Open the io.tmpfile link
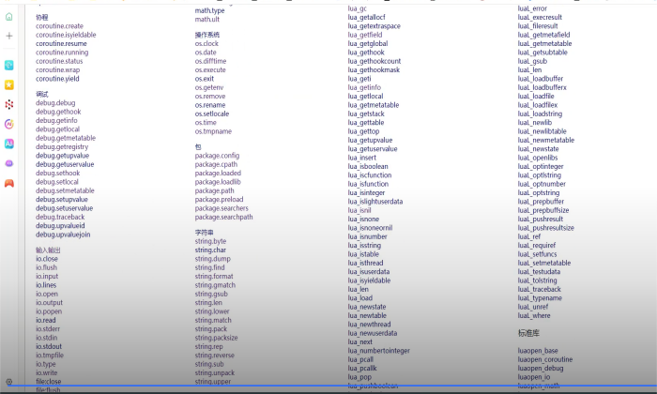 pos(50,356)
